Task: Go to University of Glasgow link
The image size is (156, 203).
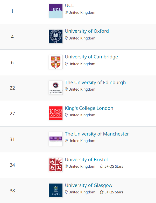Action: click(89, 185)
